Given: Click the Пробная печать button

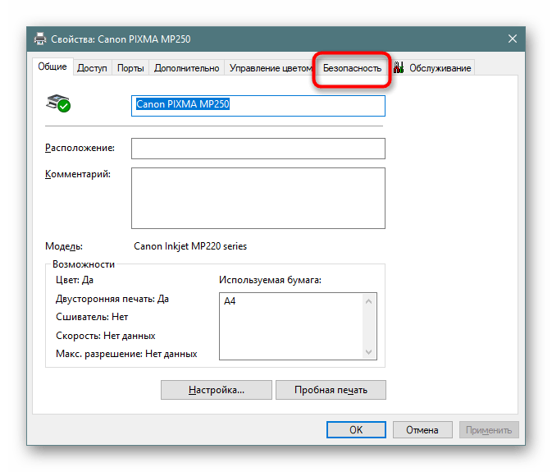Looking at the screenshot, I should 331,390.
